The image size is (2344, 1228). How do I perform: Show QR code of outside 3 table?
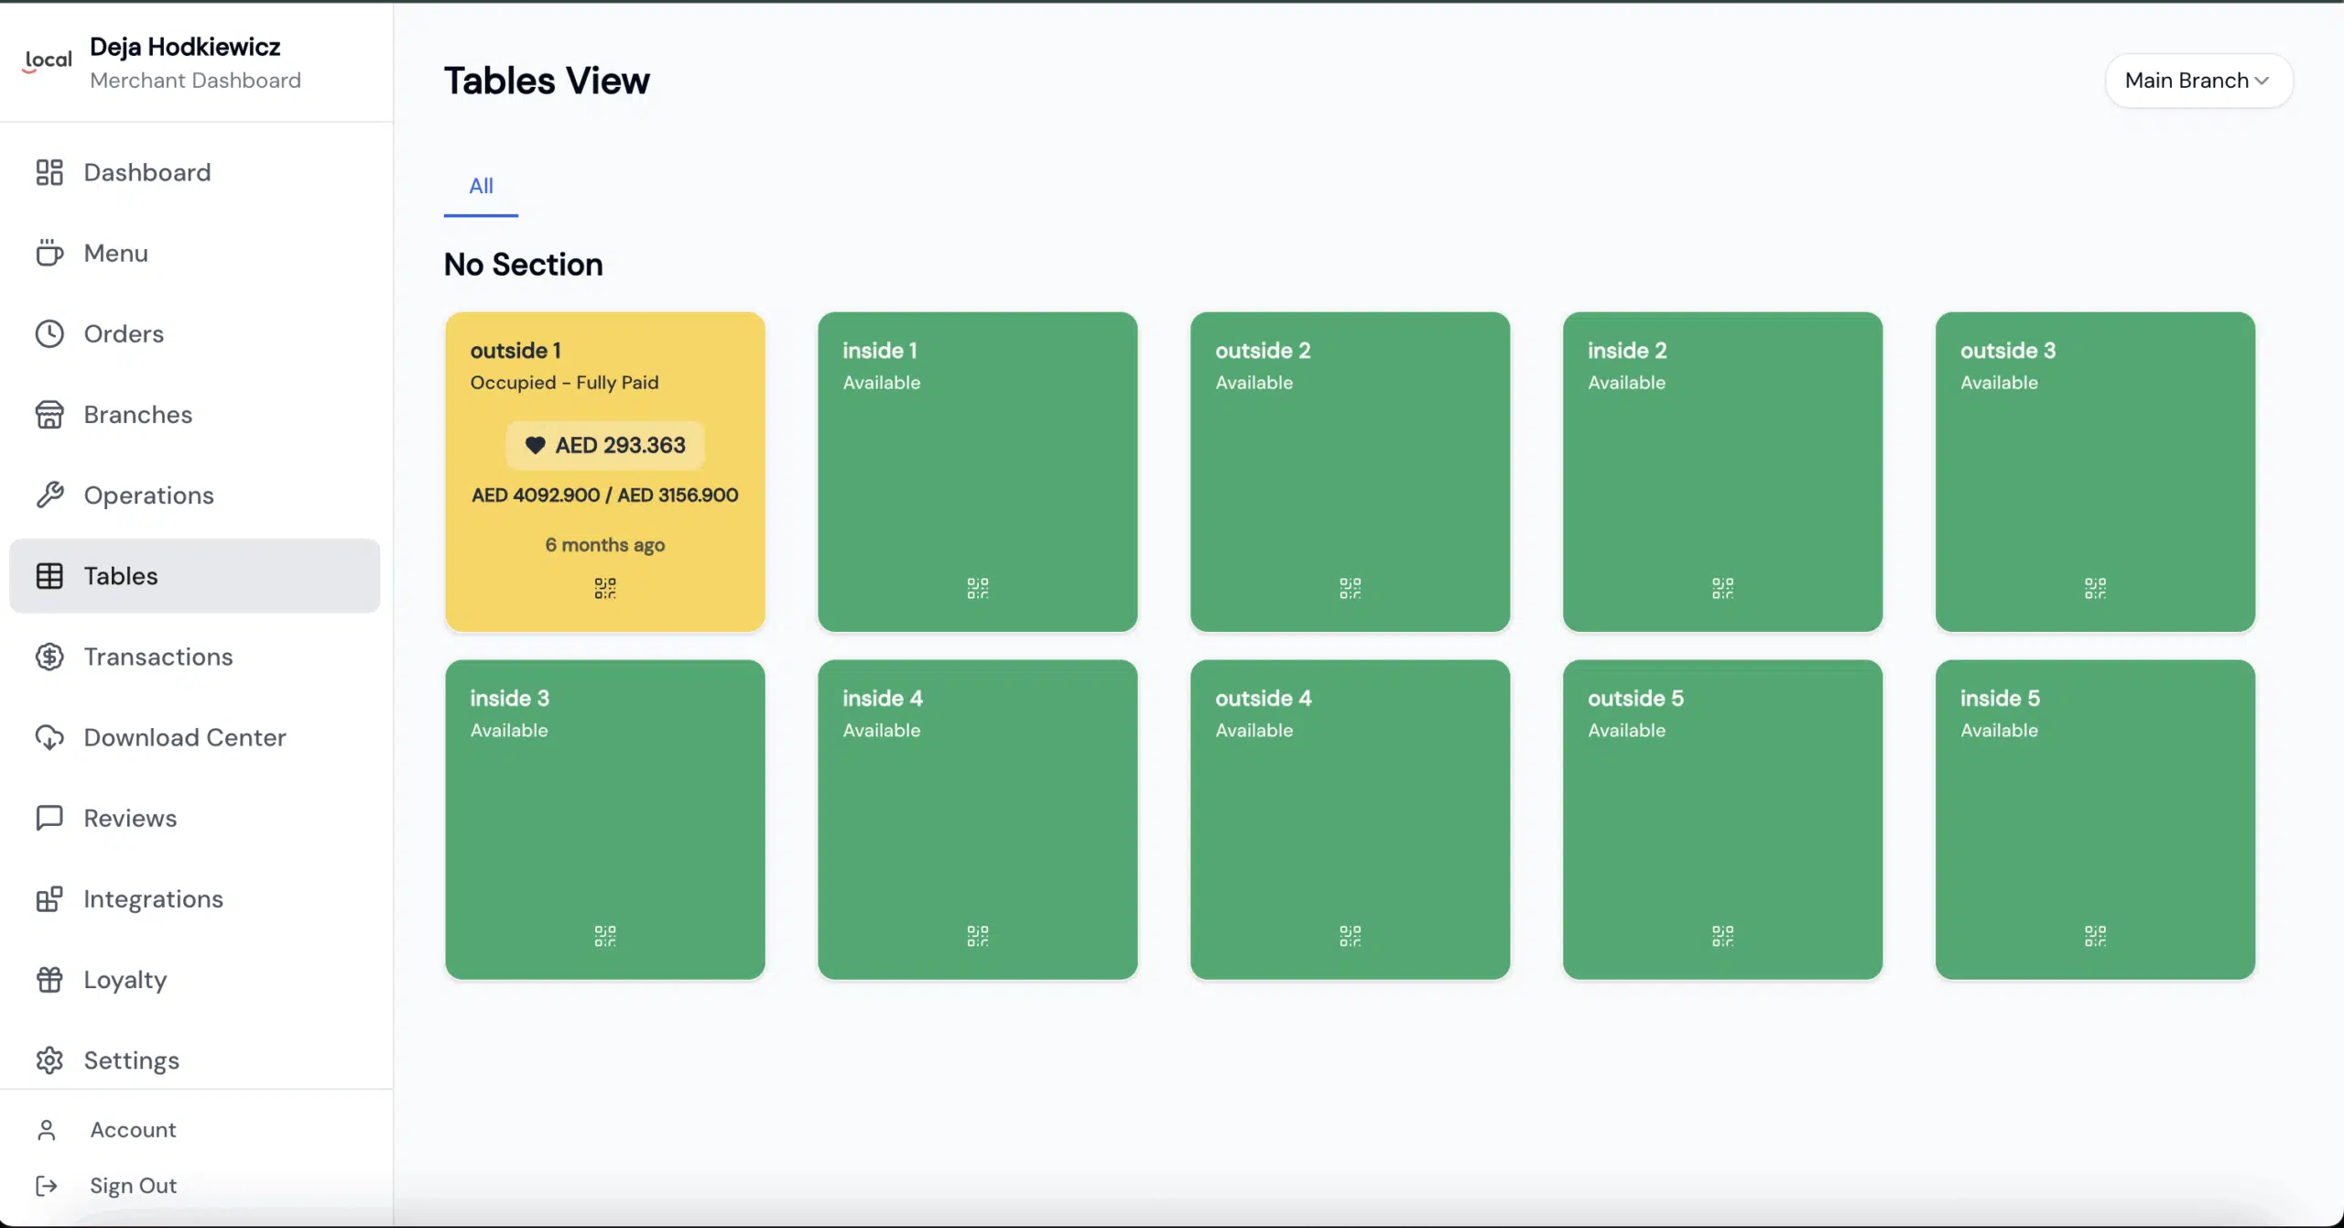pos(2095,588)
